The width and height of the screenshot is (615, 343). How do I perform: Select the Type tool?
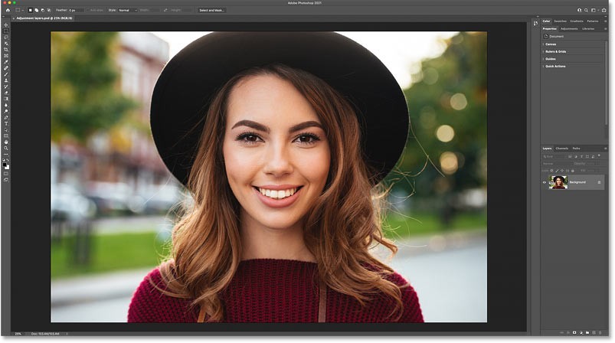(6, 123)
